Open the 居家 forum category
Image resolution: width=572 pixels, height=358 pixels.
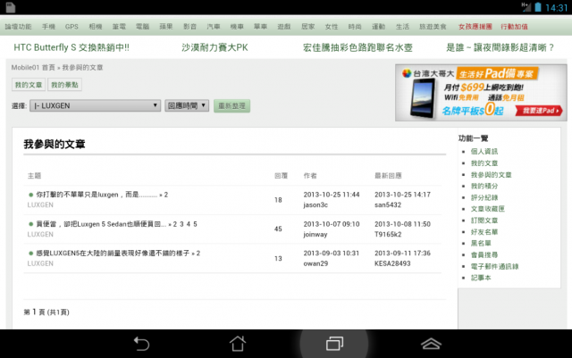pos(307,27)
